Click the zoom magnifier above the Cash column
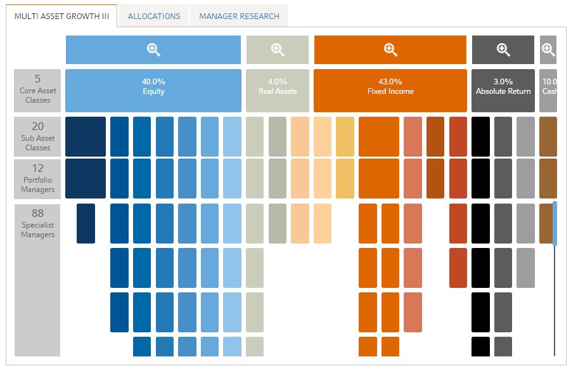Screen dimensions: 571x371 click(x=549, y=50)
